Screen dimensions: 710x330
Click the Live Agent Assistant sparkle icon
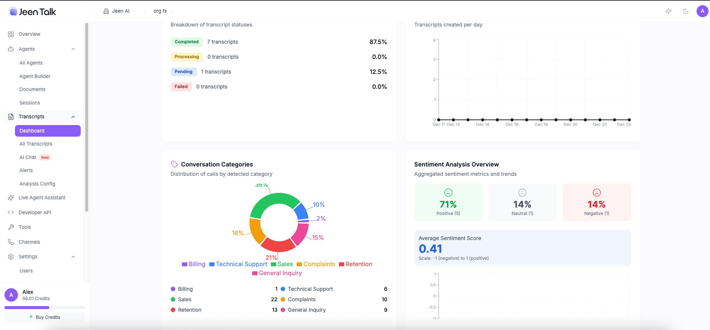click(11, 198)
